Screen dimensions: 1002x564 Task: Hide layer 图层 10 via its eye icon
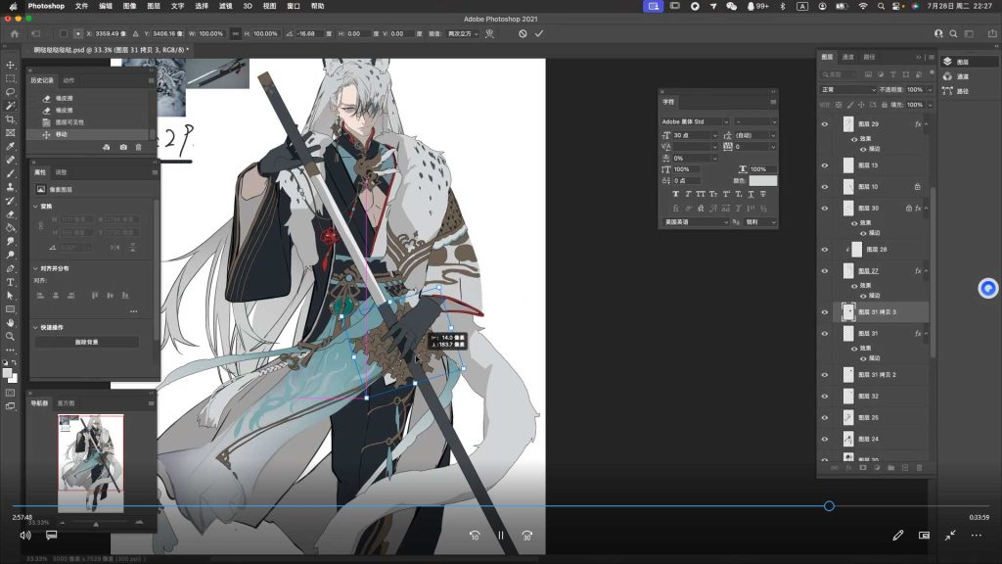824,187
